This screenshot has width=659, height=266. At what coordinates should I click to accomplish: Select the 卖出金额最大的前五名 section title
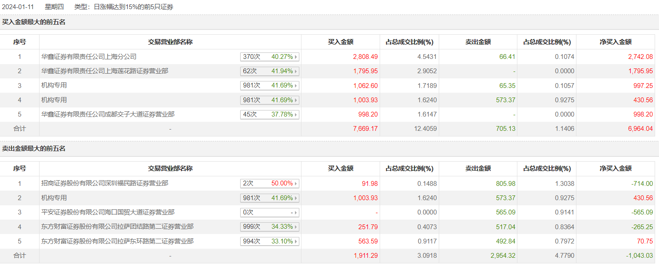[x=34, y=149]
